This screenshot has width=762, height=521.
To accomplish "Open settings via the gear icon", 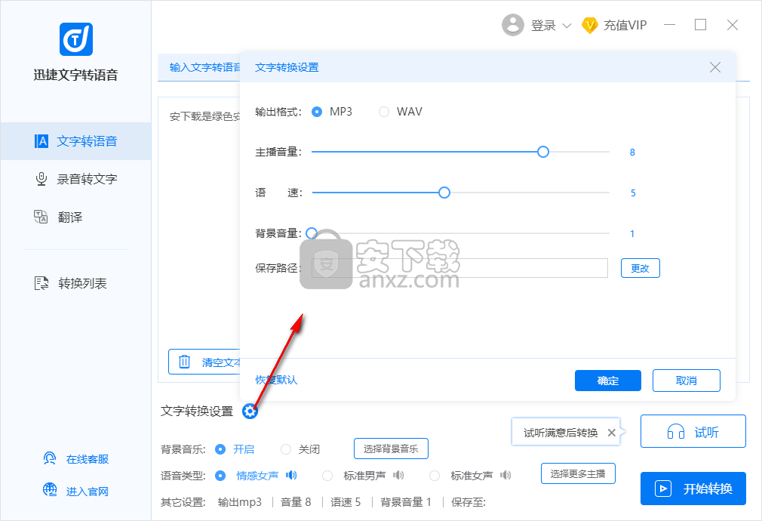I will [x=250, y=411].
